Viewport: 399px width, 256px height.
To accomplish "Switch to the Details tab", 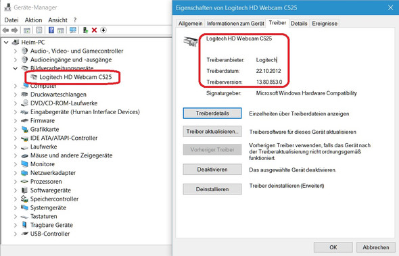I will (x=299, y=24).
